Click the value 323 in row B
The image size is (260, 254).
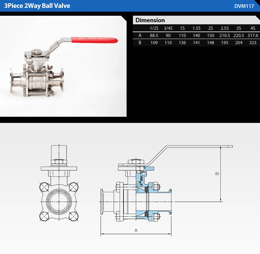(253, 43)
